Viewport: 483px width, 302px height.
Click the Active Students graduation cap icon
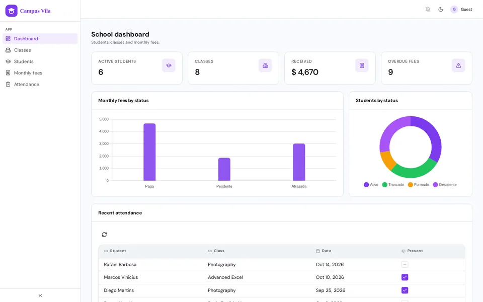tap(169, 65)
